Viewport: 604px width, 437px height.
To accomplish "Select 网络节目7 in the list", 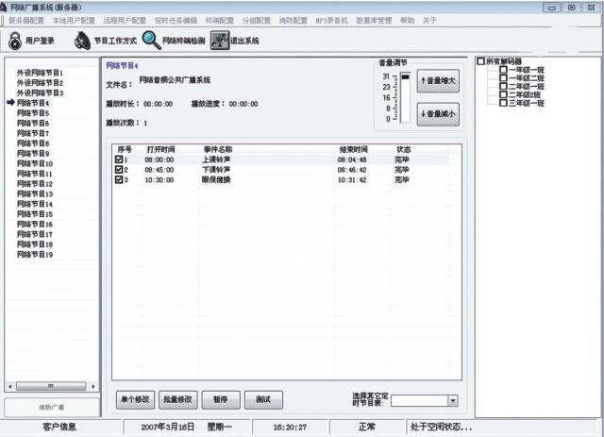I will click(x=33, y=133).
